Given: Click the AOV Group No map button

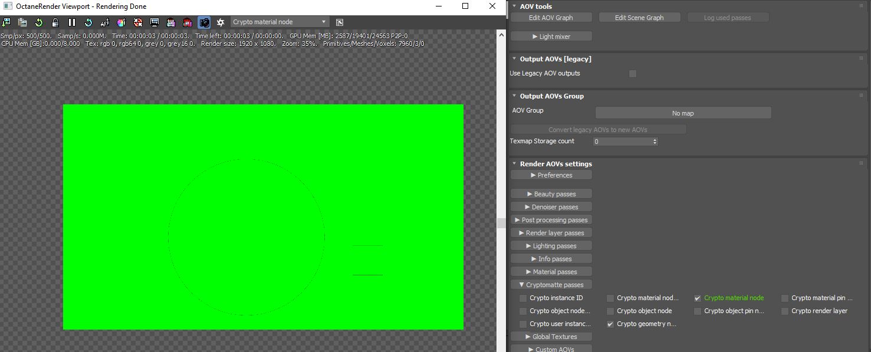Looking at the screenshot, I should (x=683, y=113).
